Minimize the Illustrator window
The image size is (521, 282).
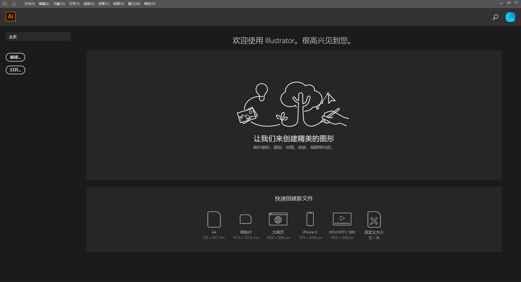pos(501,3)
